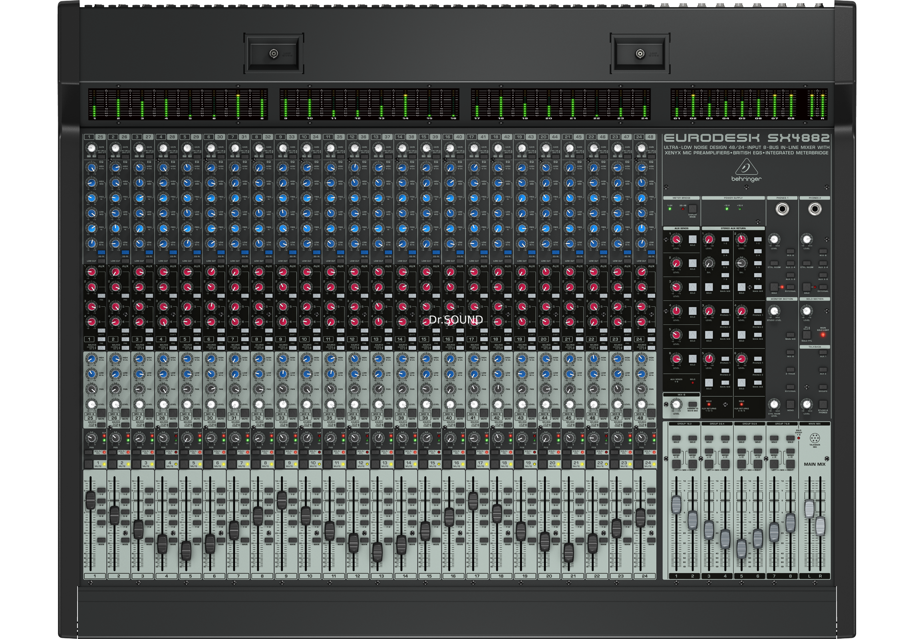Select AUX 5-6 source for Phones 2
This screenshot has height=639, width=914.
823,275
